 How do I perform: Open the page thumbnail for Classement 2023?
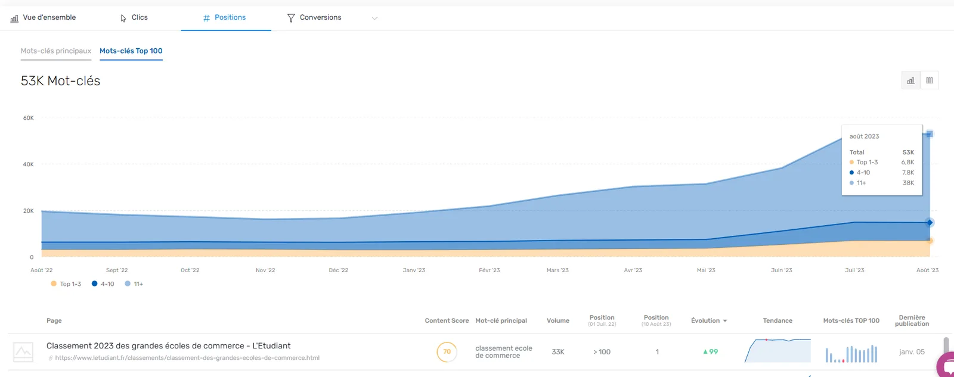tap(23, 352)
